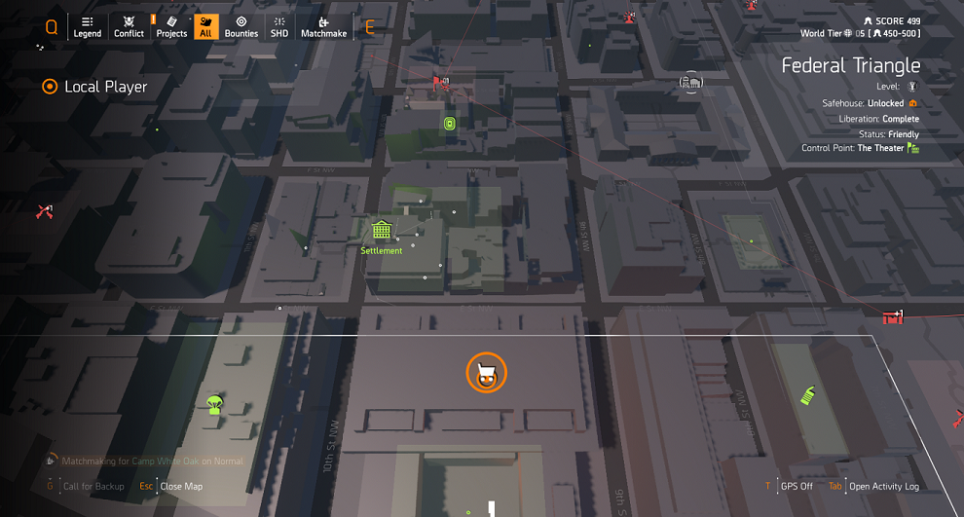Select the green ammo magazine marker
This screenshot has width=964, height=517.
(x=808, y=395)
